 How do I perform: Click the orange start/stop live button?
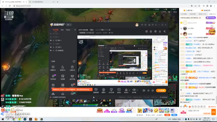click(161, 91)
